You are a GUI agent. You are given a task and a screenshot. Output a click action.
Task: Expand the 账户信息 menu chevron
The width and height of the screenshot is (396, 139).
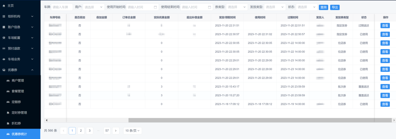(32, 27)
